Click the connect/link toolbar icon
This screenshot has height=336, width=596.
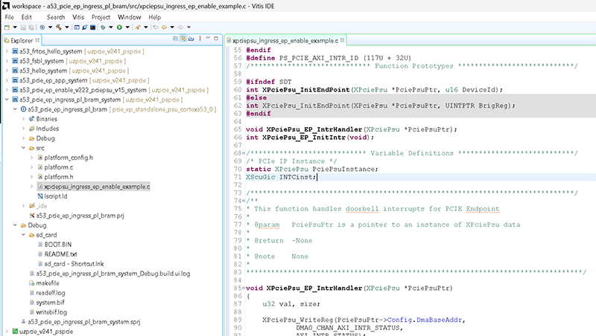[x=85, y=28]
